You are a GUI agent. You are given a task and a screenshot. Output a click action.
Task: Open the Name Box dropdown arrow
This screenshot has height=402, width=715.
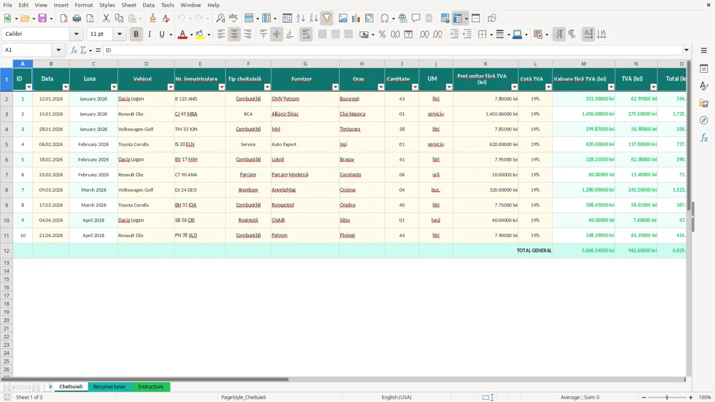coord(58,50)
